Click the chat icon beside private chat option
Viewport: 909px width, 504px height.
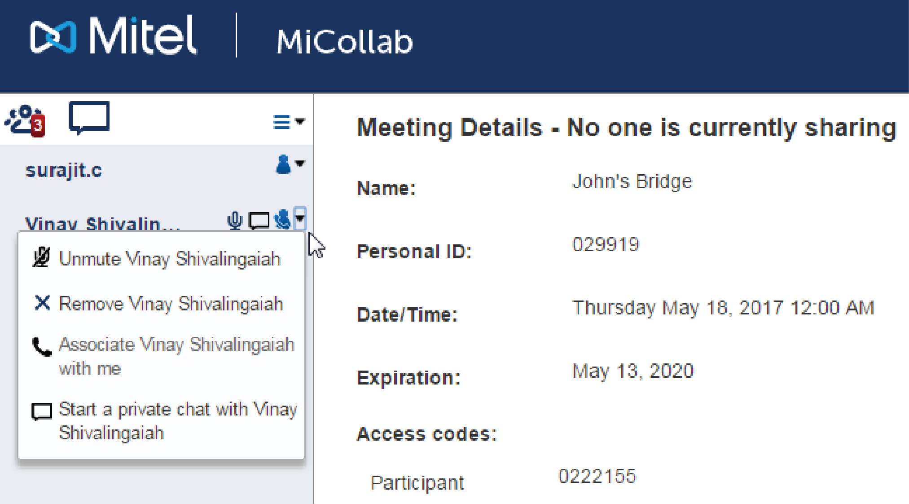(x=42, y=411)
